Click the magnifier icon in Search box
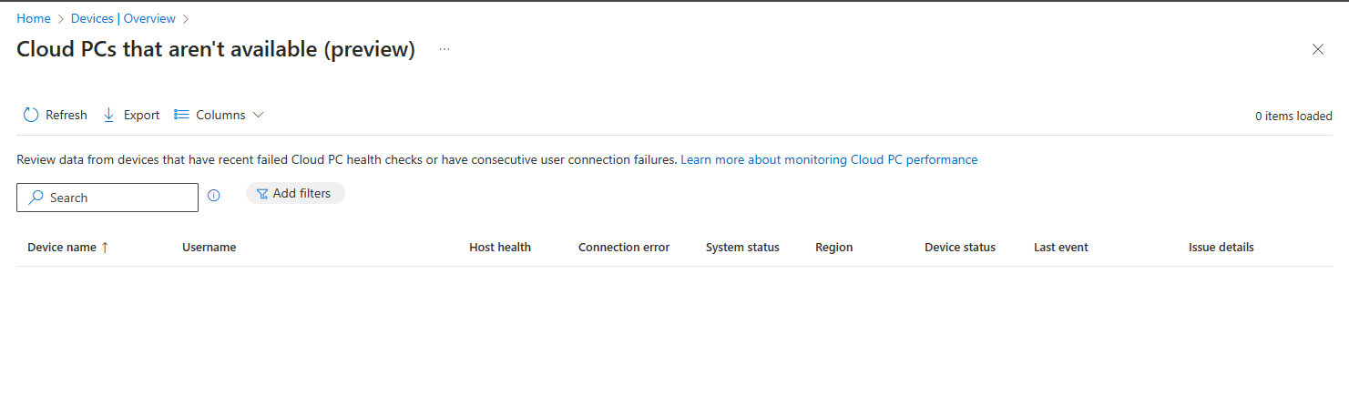The height and width of the screenshot is (396, 1349). 36,198
